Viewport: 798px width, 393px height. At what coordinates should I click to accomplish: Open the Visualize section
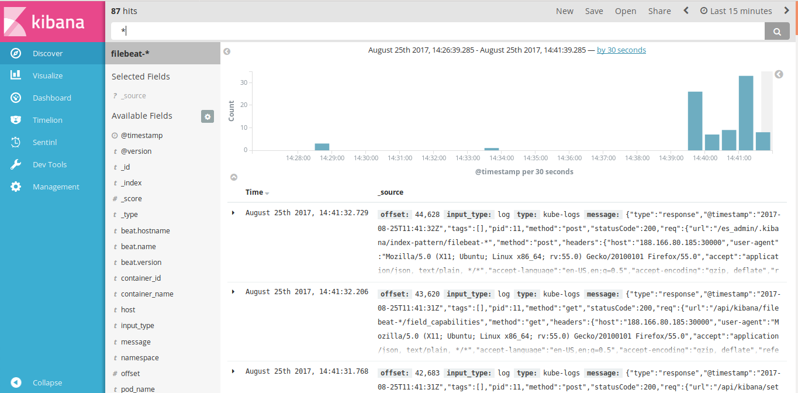(53, 75)
